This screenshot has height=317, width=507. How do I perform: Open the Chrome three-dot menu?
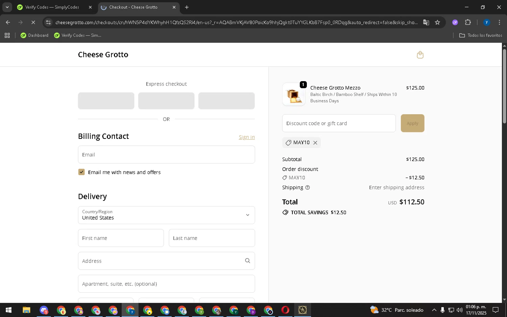(499, 22)
